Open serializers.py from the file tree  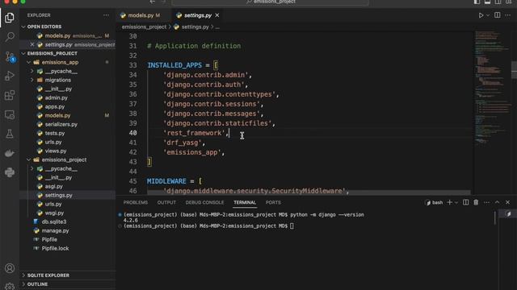(61, 124)
